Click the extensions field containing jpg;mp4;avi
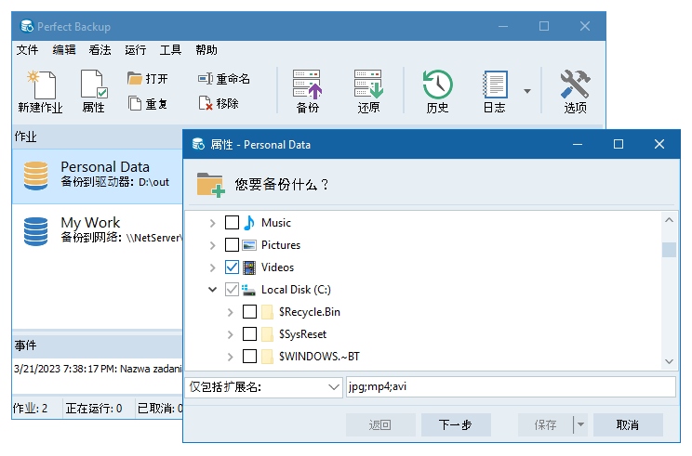 coord(511,387)
